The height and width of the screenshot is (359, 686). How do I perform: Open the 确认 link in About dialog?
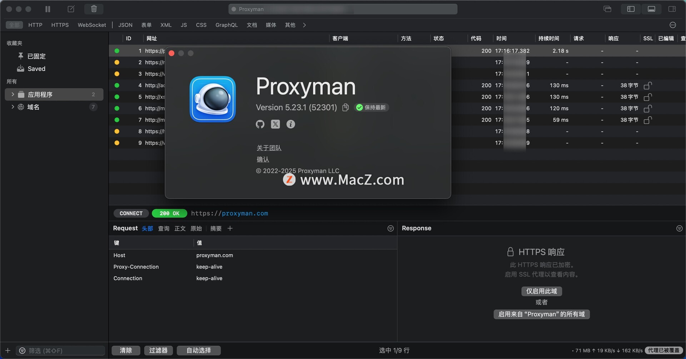click(x=263, y=159)
